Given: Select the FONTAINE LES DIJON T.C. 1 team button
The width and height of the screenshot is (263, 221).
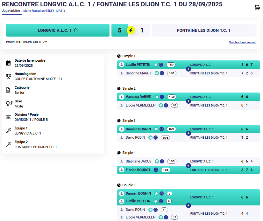Looking at the screenshot, I should (203, 31).
